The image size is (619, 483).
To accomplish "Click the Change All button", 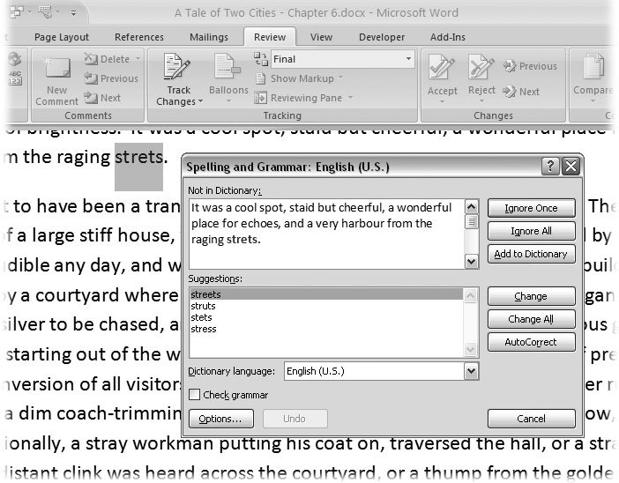I will tap(531, 319).
